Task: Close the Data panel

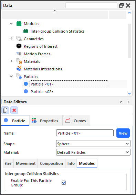Action: (128, 5)
